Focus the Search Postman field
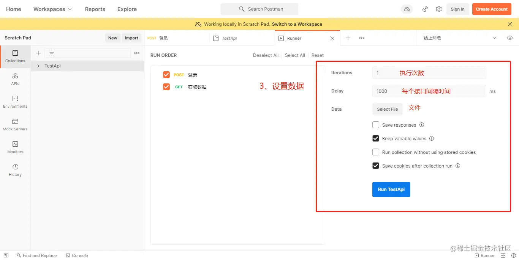Viewport: 519px width, 260px height. (259, 9)
